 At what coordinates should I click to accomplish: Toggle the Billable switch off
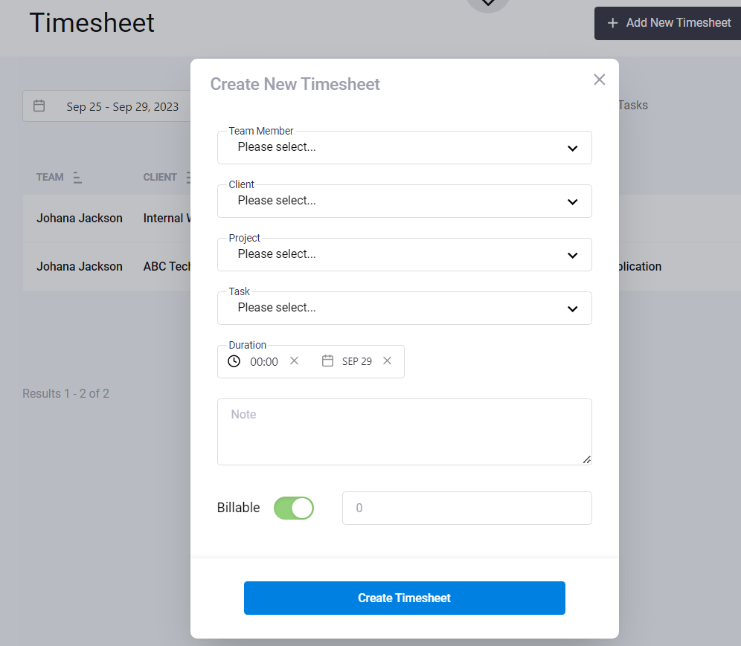pyautogui.click(x=293, y=508)
